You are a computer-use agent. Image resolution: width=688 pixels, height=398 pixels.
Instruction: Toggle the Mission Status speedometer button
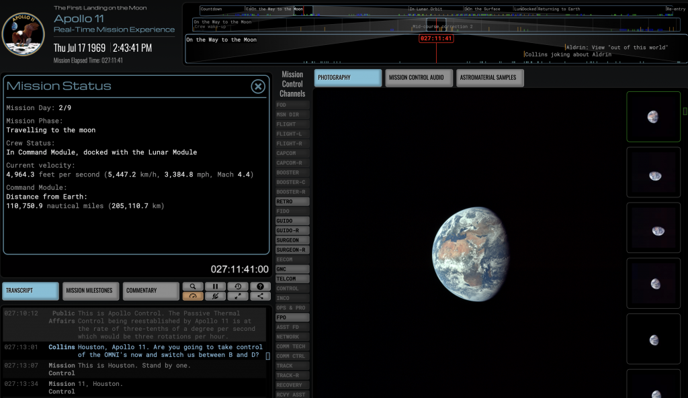(193, 296)
